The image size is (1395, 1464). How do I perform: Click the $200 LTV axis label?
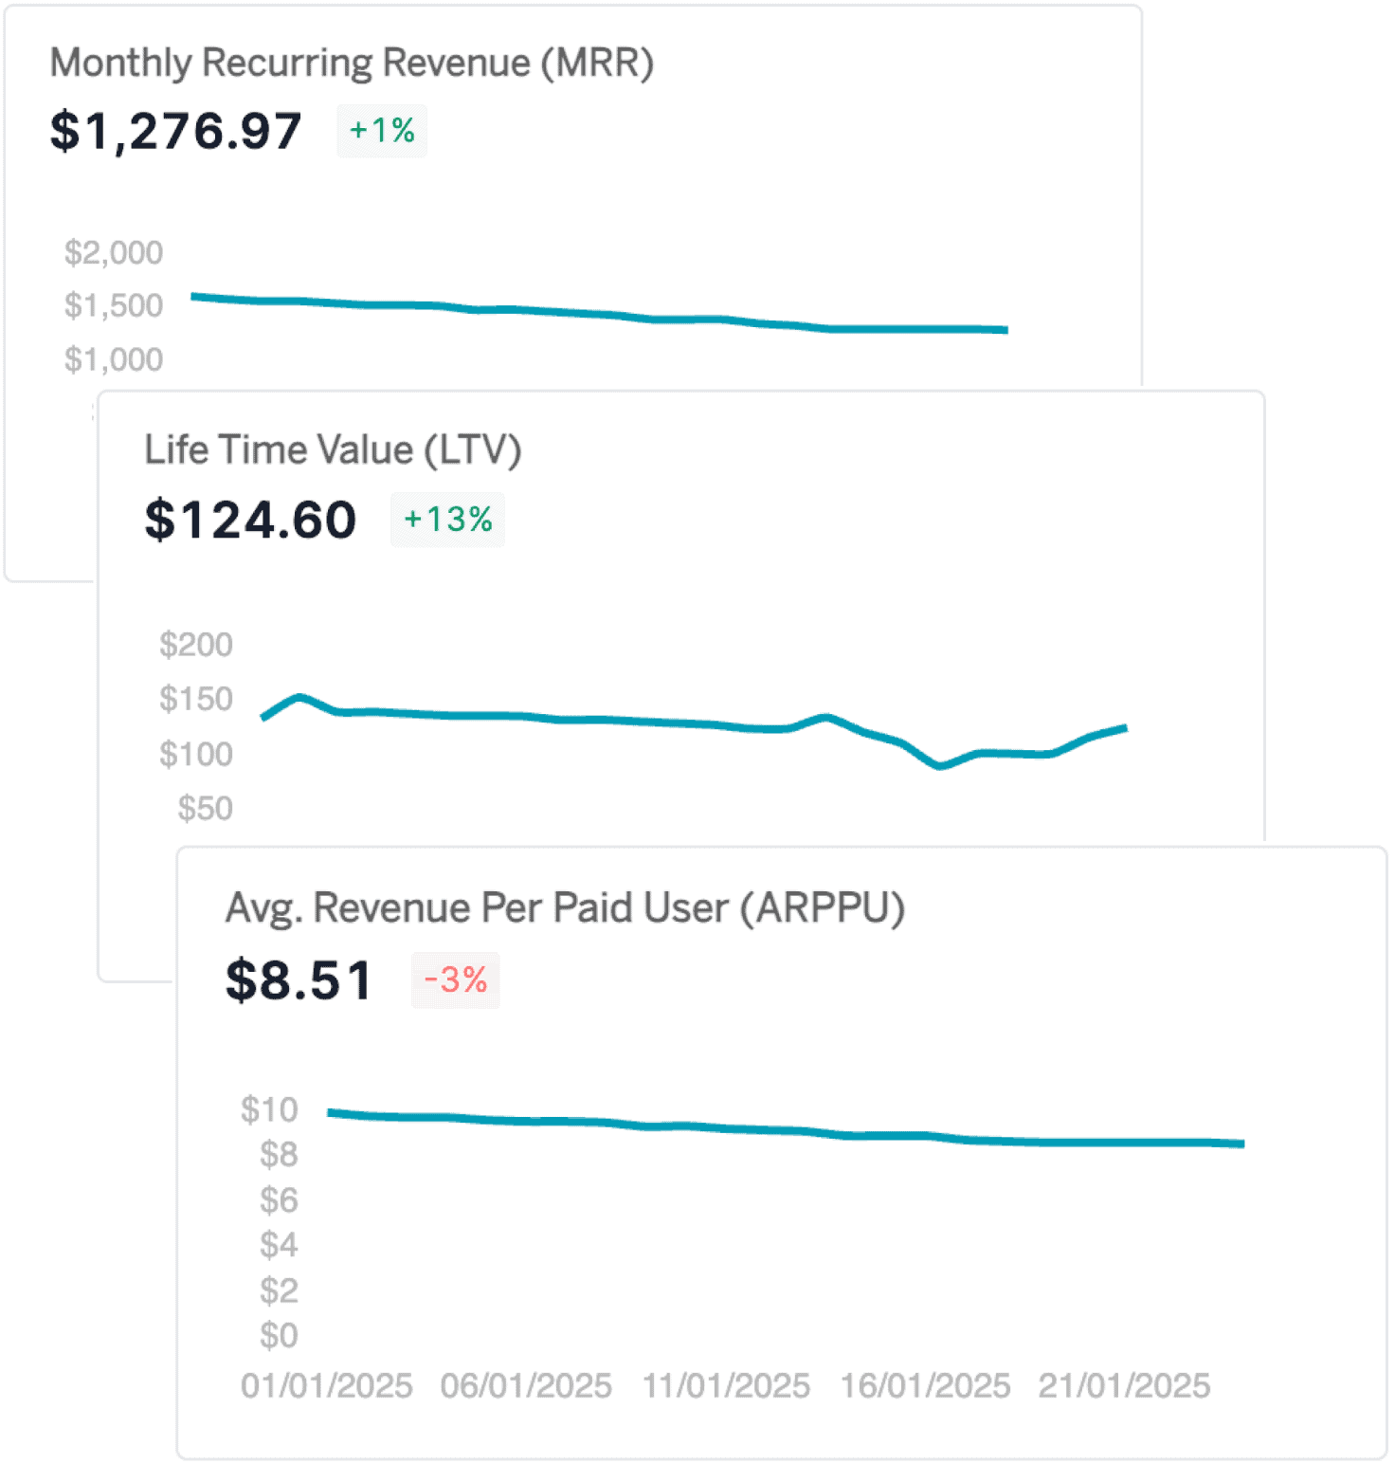(x=195, y=645)
